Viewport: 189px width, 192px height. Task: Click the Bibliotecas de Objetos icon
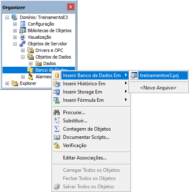click(23, 30)
